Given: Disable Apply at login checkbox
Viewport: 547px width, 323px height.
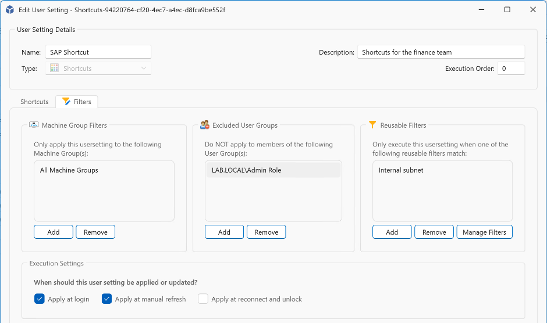Looking at the screenshot, I should (x=40, y=299).
